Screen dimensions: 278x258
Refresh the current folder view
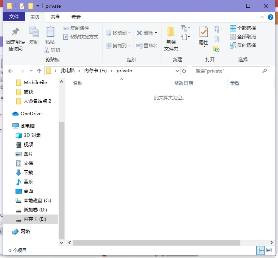(184, 71)
